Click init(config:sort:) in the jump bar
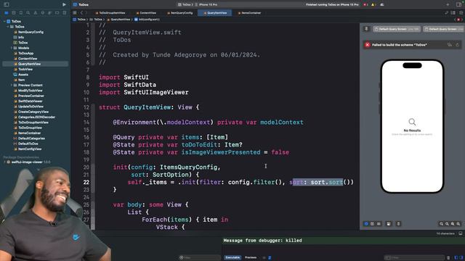This screenshot has width=465, height=261. pyautogui.click(x=147, y=20)
